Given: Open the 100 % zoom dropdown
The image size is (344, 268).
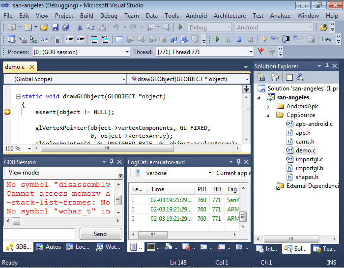Looking at the screenshot, I should 29,149.
